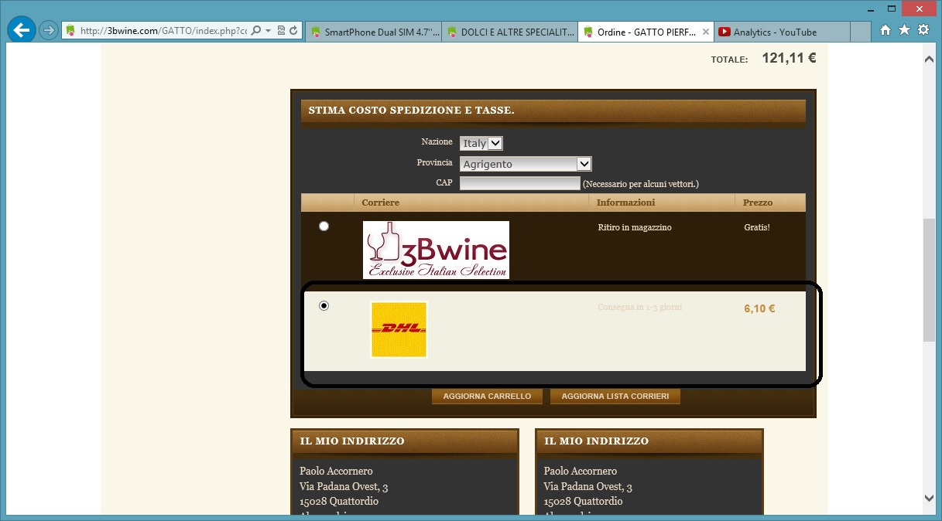Click the page scrollbar down arrow
The width and height of the screenshot is (942, 521).
tap(930, 498)
